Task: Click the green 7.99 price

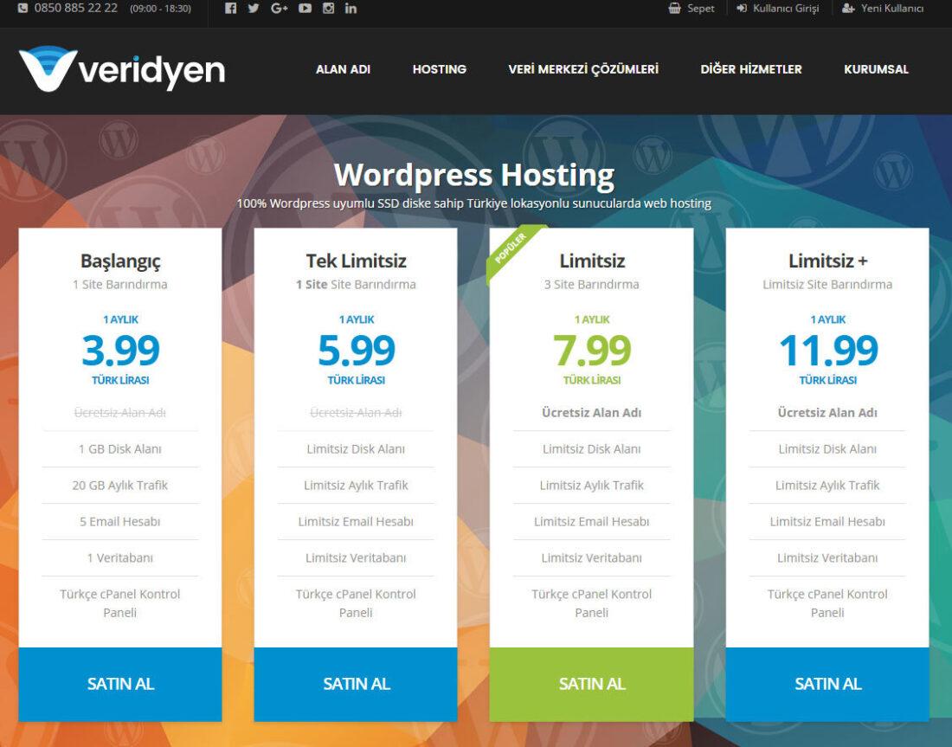Action: pyautogui.click(x=592, y=351)
